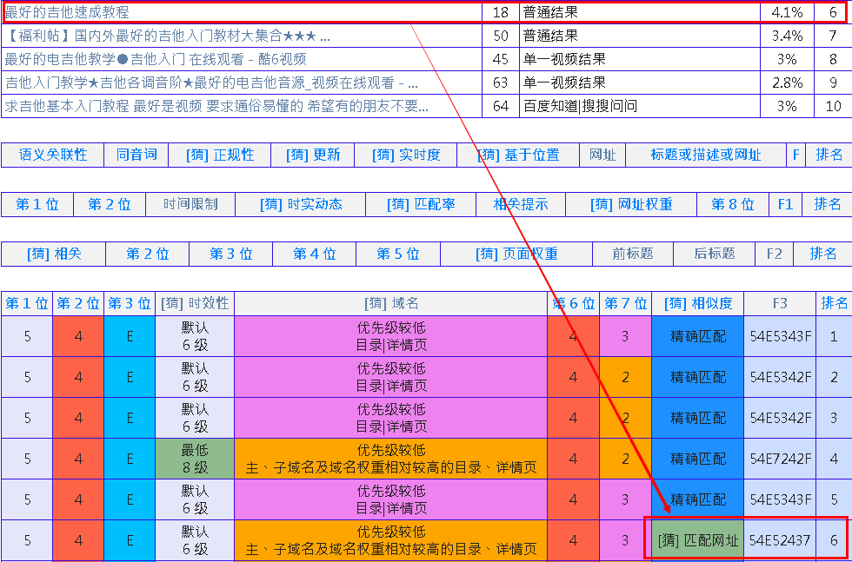This screenshot has width=852, height=562.
Task: Open the 吉他入门教学★吉他各调音阶 result link
Action: point(211,83)
